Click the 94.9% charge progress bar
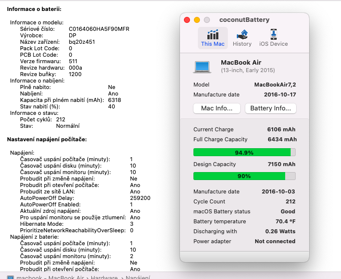Image resolution: width=341 pixels, height=279 pixels. click(244, 152)
